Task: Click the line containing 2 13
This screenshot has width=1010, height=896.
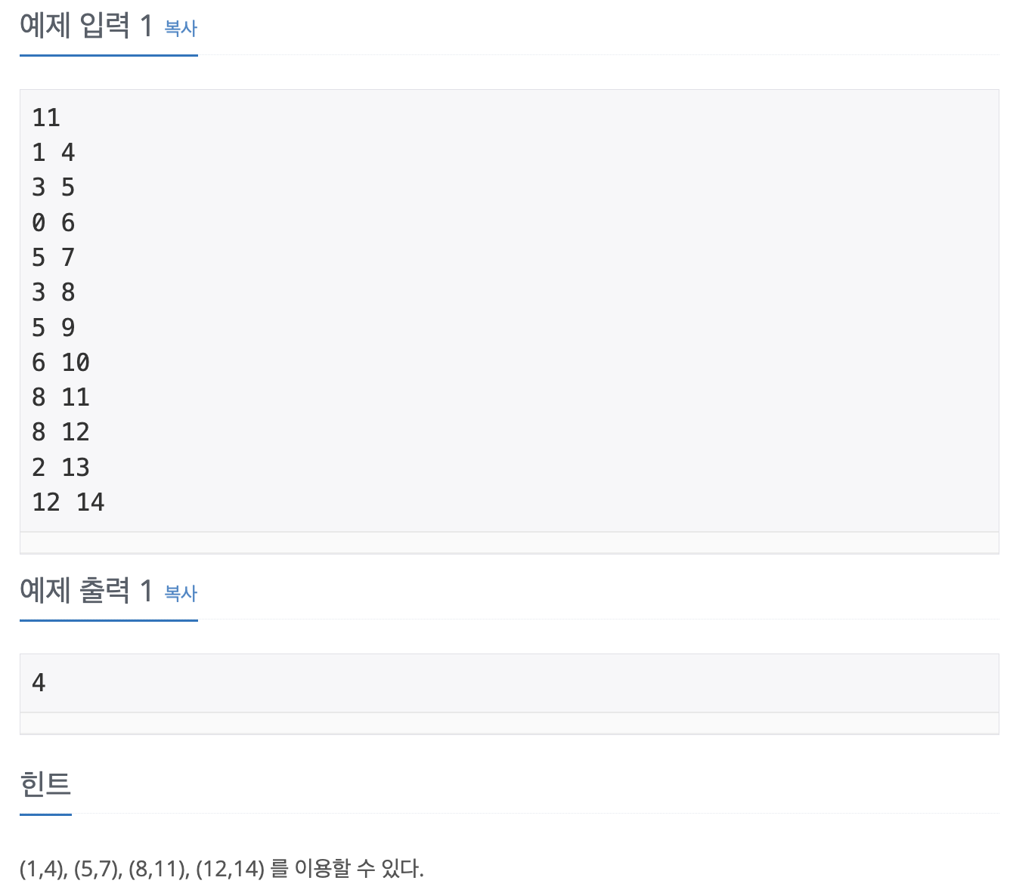Action: [60, 467]
